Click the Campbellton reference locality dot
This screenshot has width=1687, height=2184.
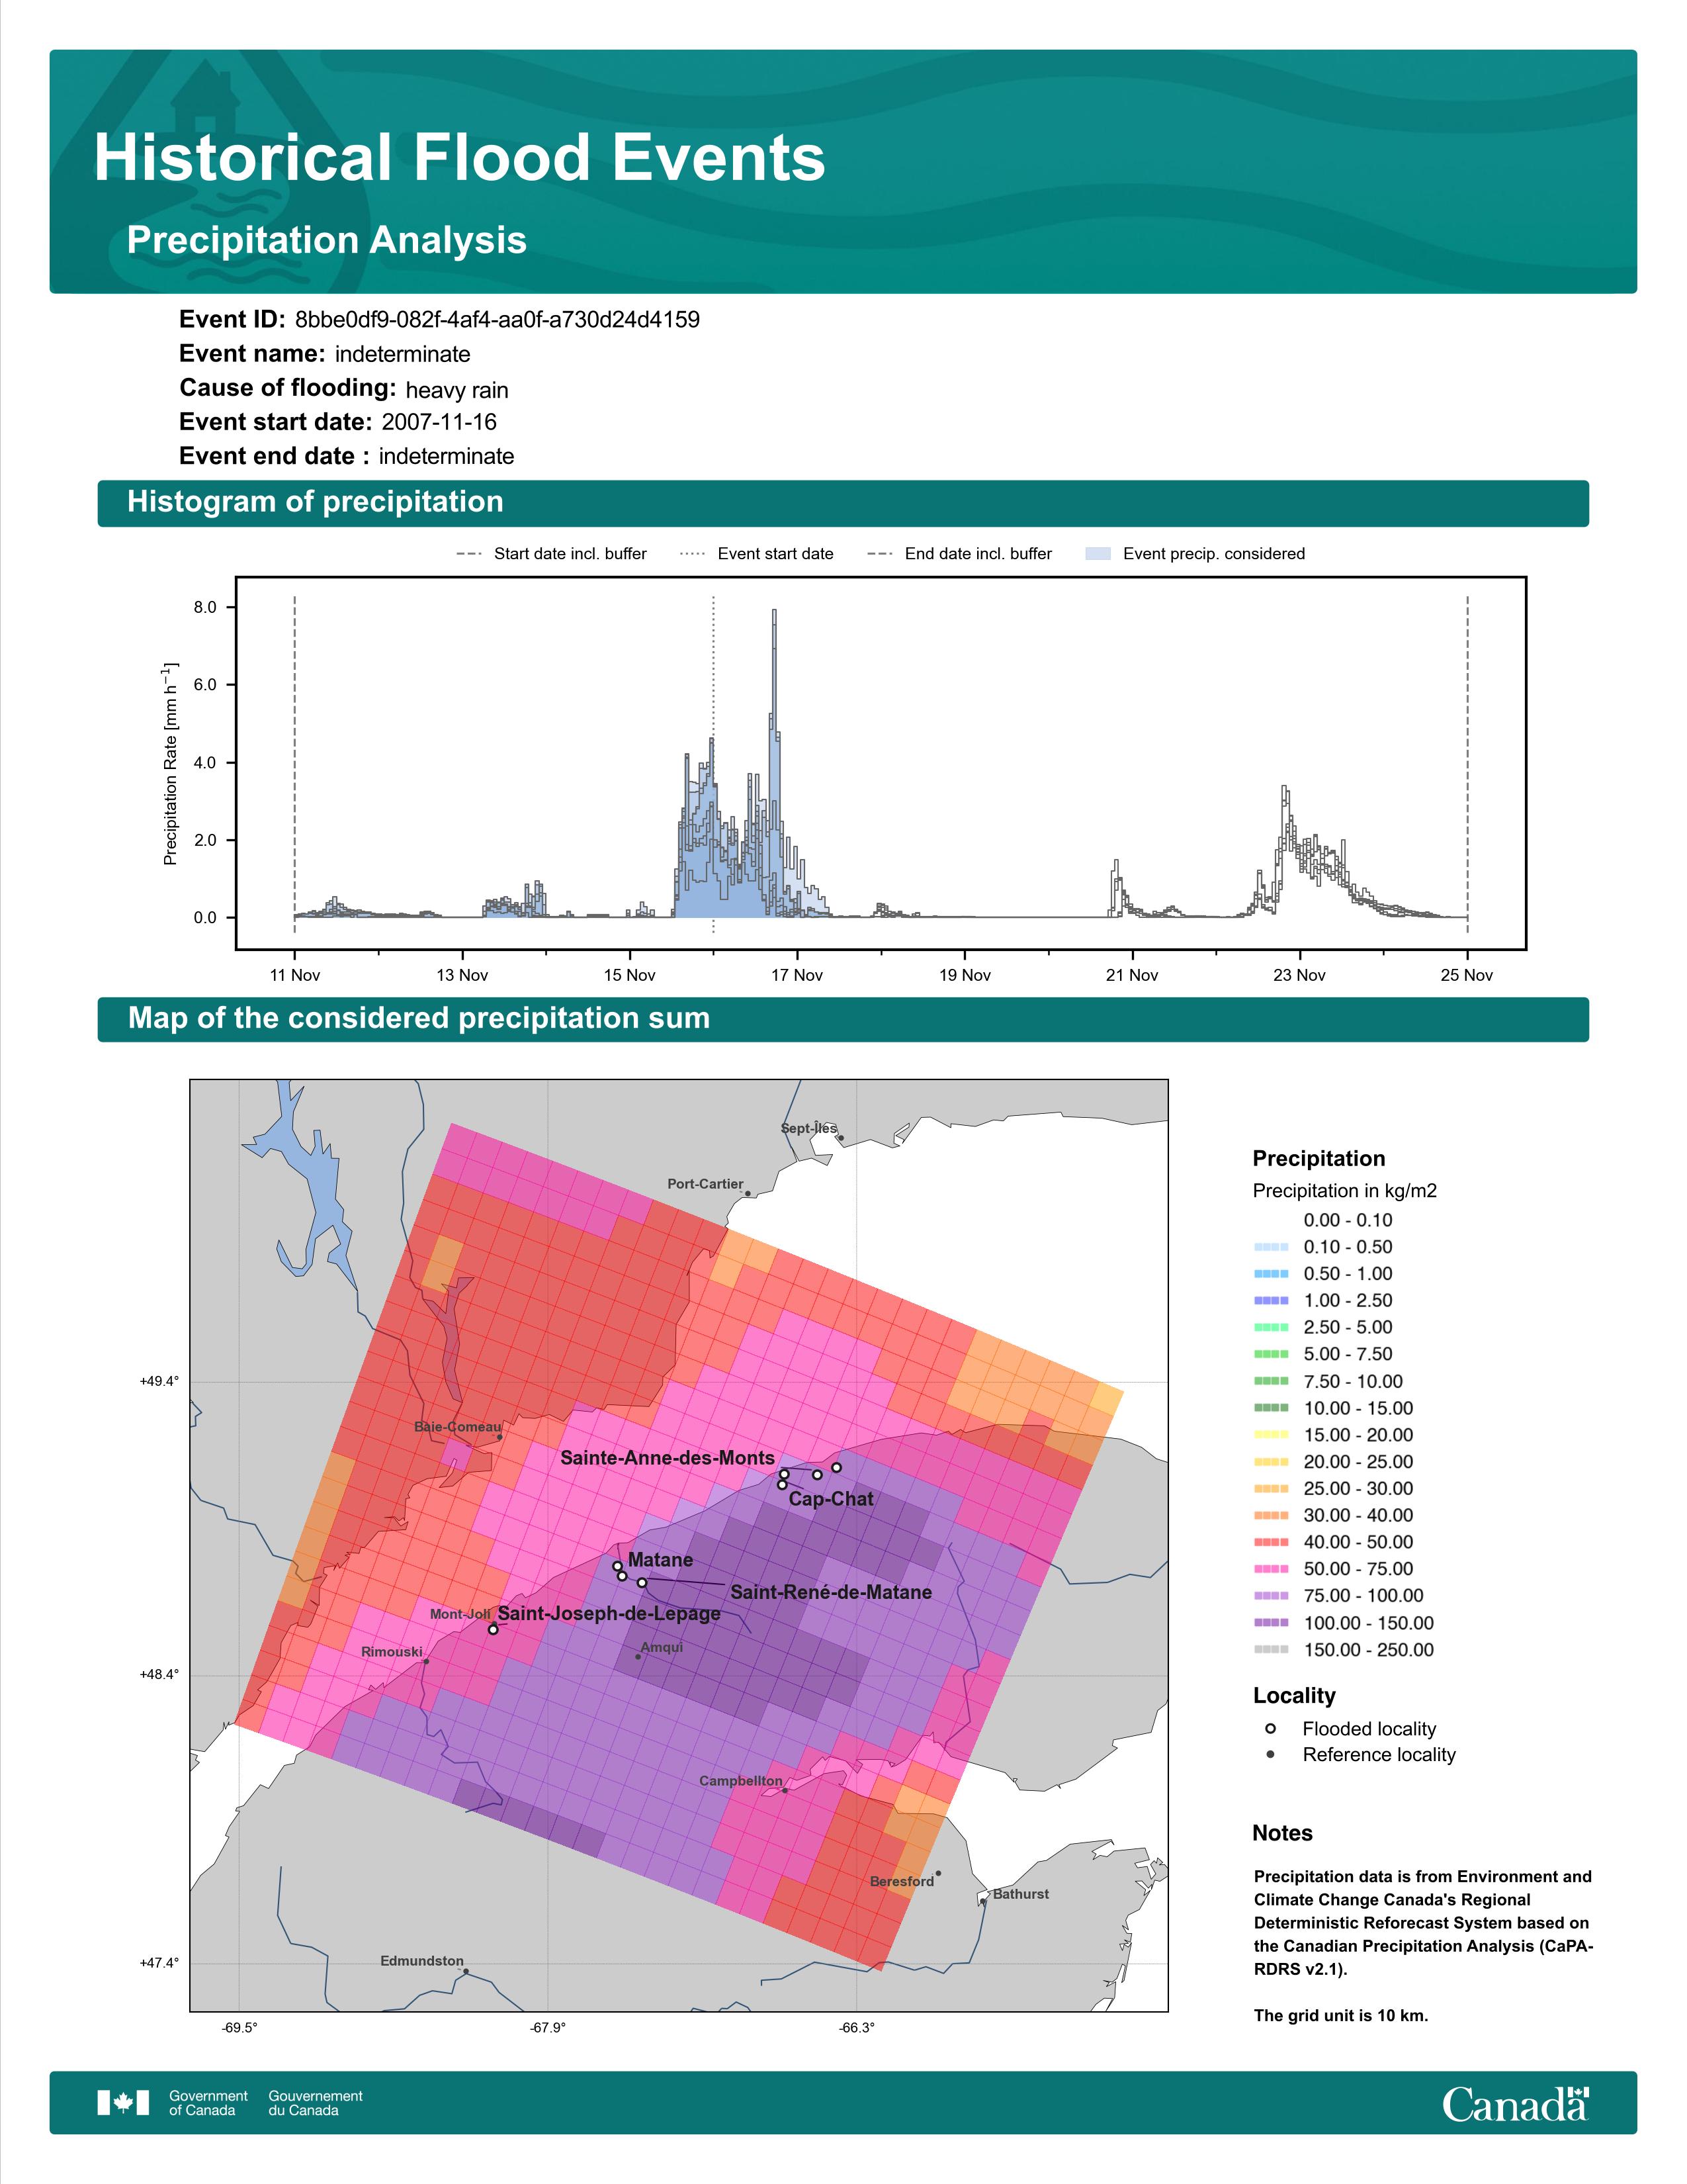pyautogui.click(x=785, y=1790)
